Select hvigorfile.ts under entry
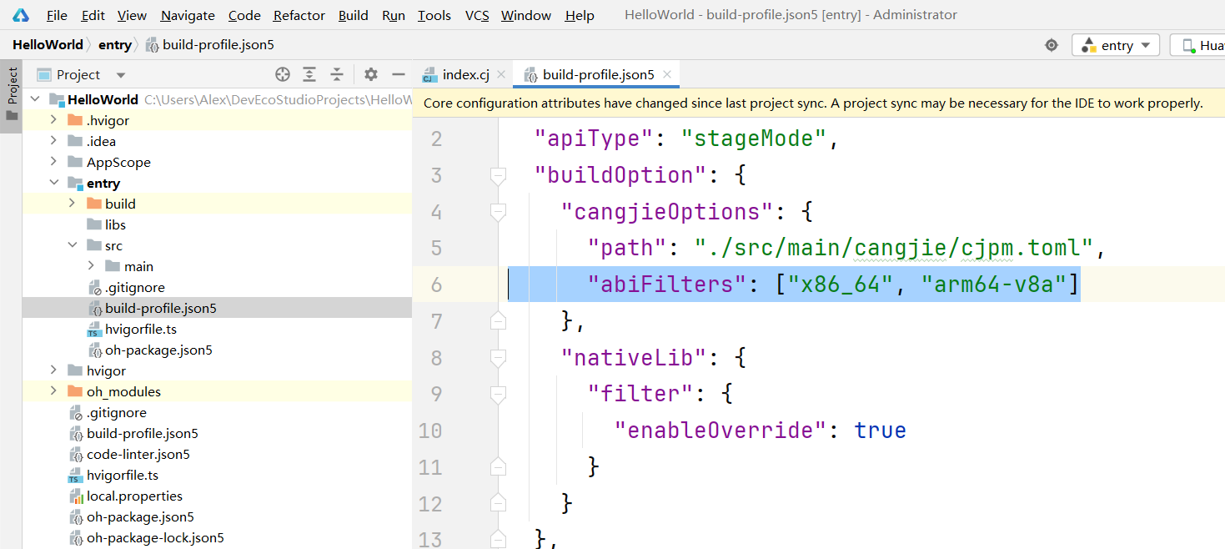Screen dimensions: 1225x549 (140, 329)
